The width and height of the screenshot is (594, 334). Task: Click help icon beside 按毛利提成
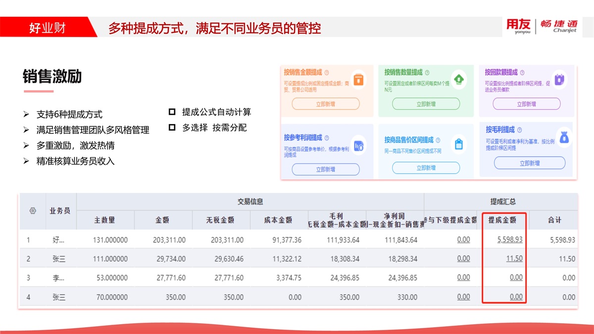coord(519,130)
